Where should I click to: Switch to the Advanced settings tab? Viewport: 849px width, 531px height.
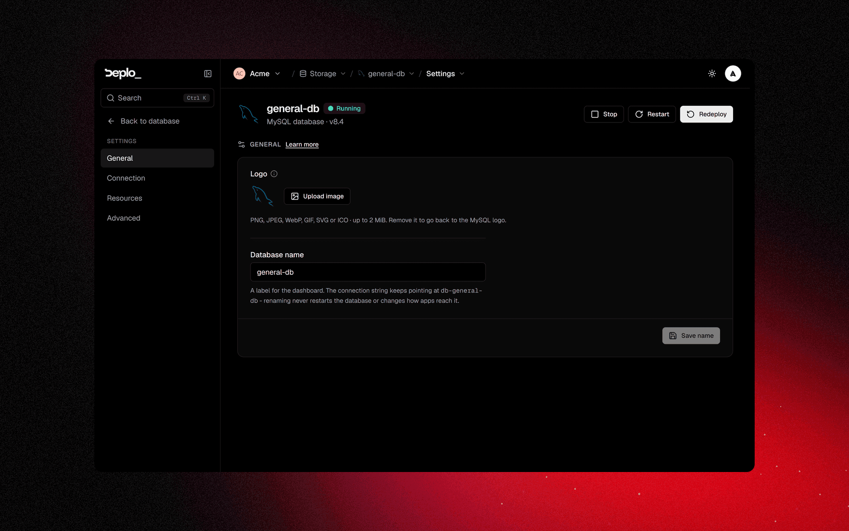[157, 218]
